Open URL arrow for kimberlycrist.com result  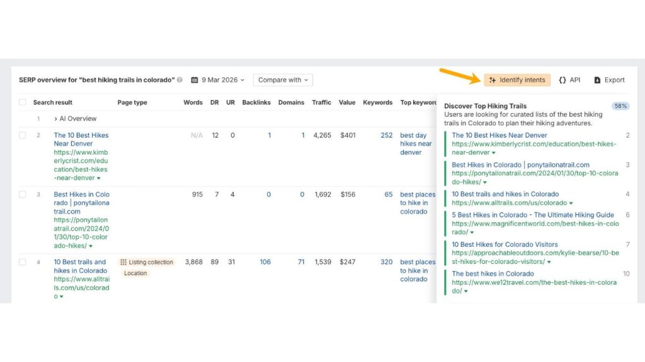pyautogui.click(x=99, y=178)
